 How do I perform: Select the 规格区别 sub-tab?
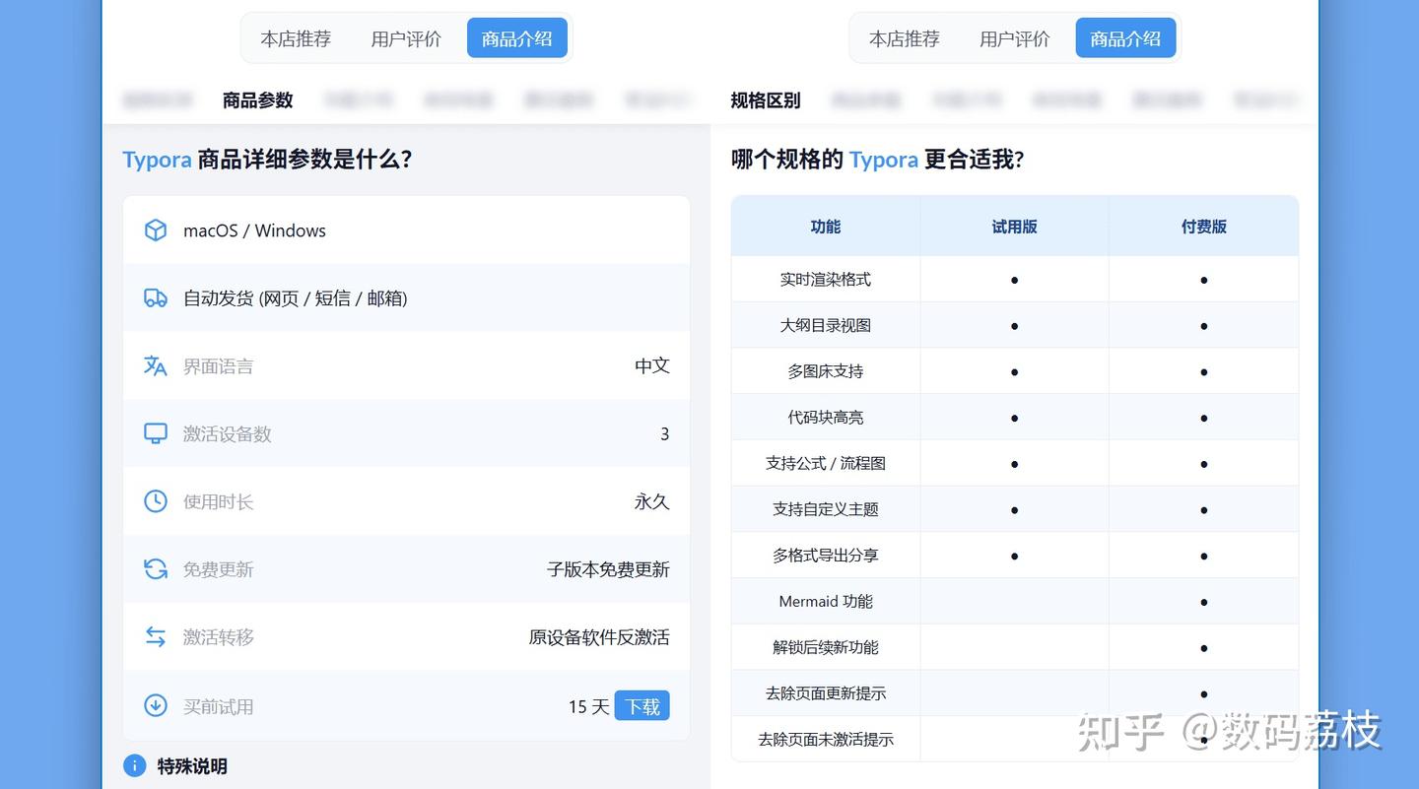pos(766,100)
